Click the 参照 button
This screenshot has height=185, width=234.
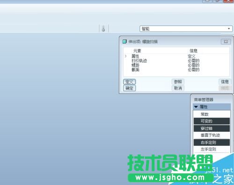pos(178,82)
